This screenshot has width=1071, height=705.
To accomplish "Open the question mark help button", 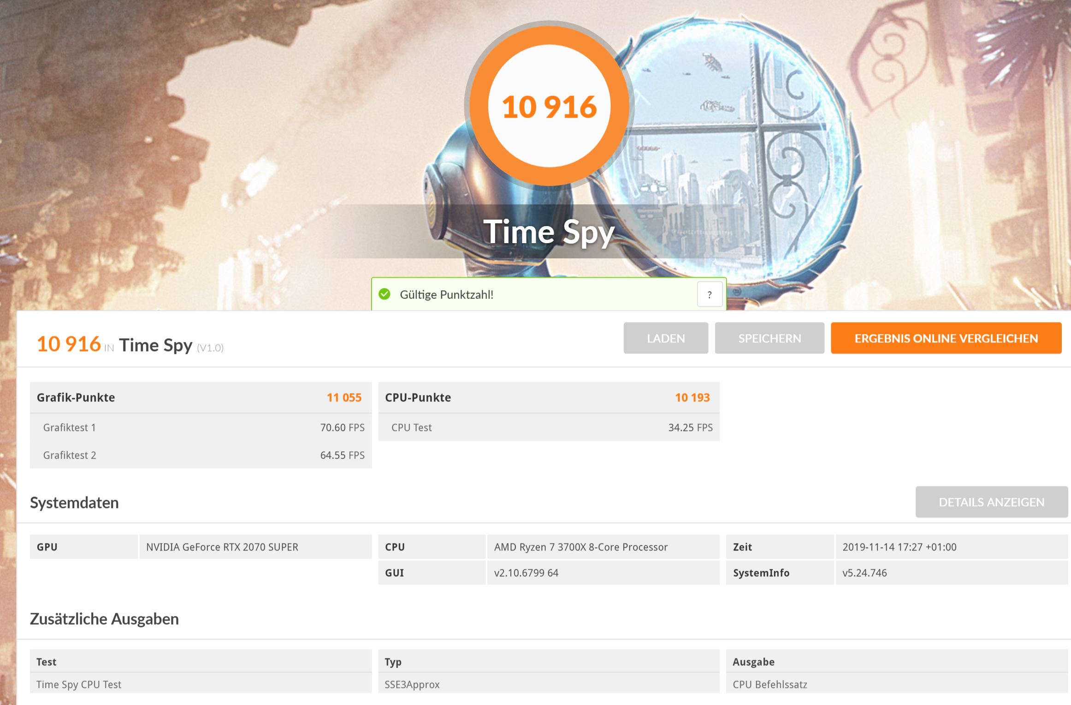I will click(709, 294).
